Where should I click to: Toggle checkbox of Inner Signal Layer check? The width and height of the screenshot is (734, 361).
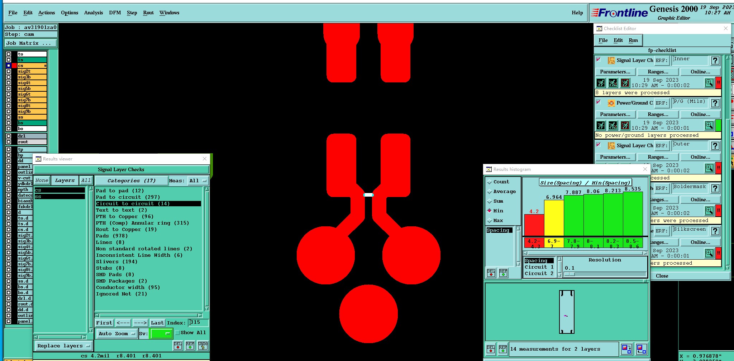click(598, 59)
